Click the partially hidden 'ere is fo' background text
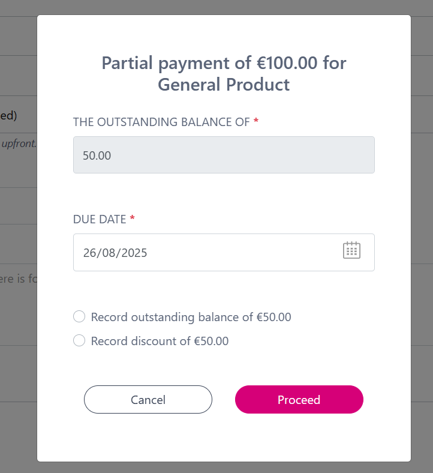The image size is (433, 473). coord(18,279)
